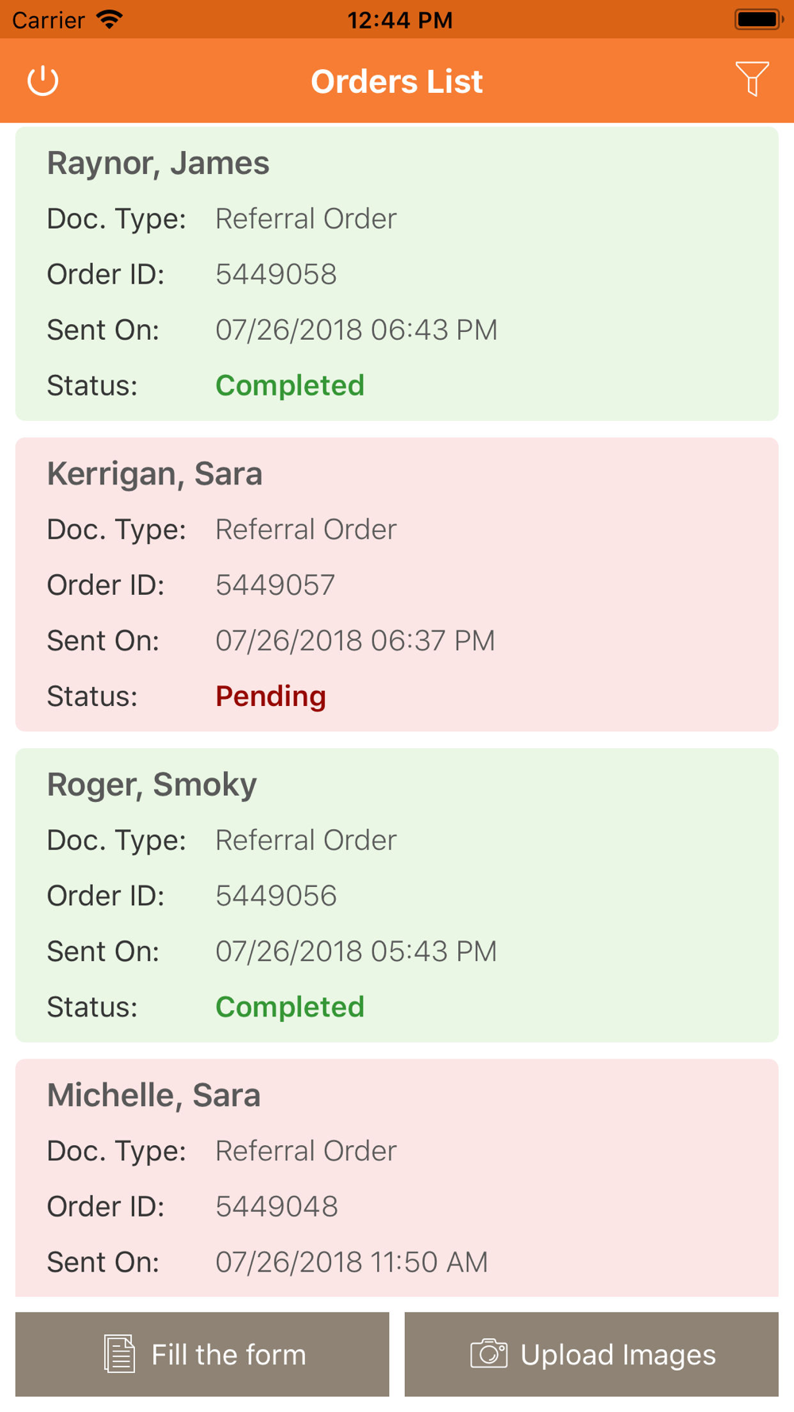The width and height of the screenshot is (794, 1412).
Task: Tap sent date 07/26/2018 06:37 PM
Action: point(355,641)
